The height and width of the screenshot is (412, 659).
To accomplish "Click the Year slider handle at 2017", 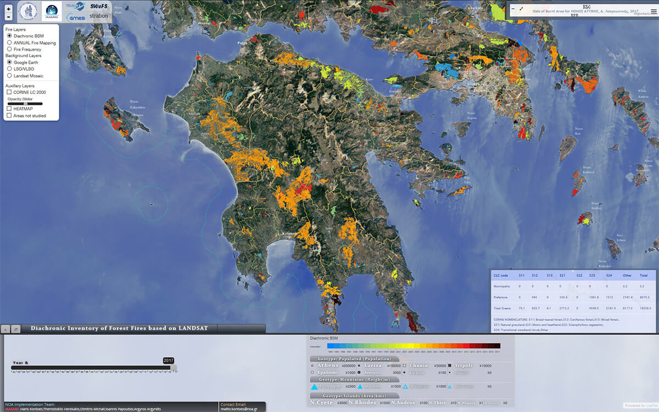I will coord(174,368).
